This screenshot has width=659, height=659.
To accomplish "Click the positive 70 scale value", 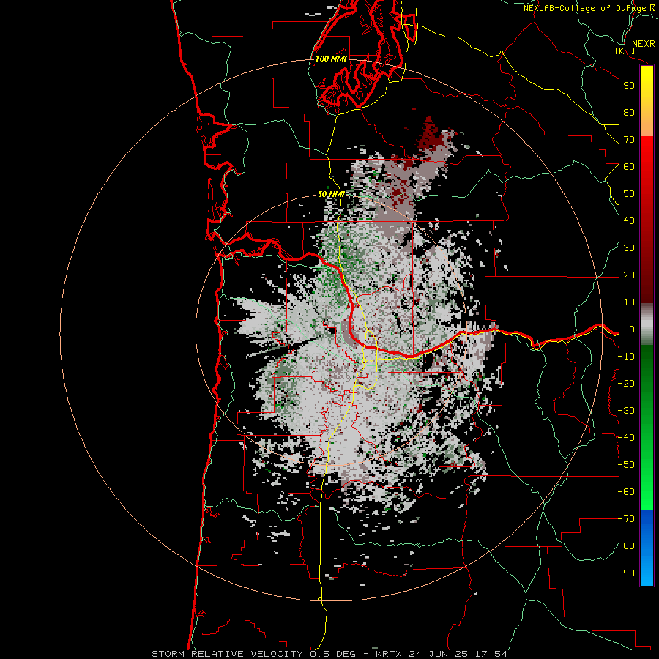I will tap(629, 140).
